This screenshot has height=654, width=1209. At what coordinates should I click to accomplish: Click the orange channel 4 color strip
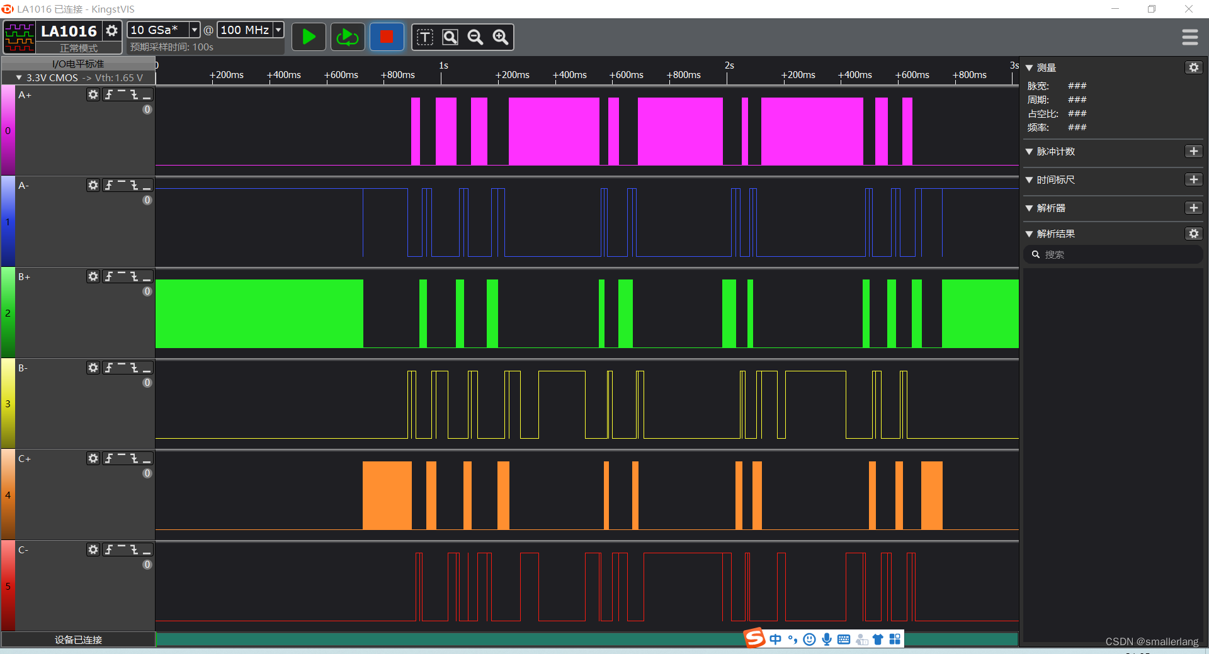click(8, 495)
